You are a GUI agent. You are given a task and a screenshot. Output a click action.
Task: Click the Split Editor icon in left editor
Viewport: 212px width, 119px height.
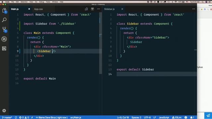[92, 9]
